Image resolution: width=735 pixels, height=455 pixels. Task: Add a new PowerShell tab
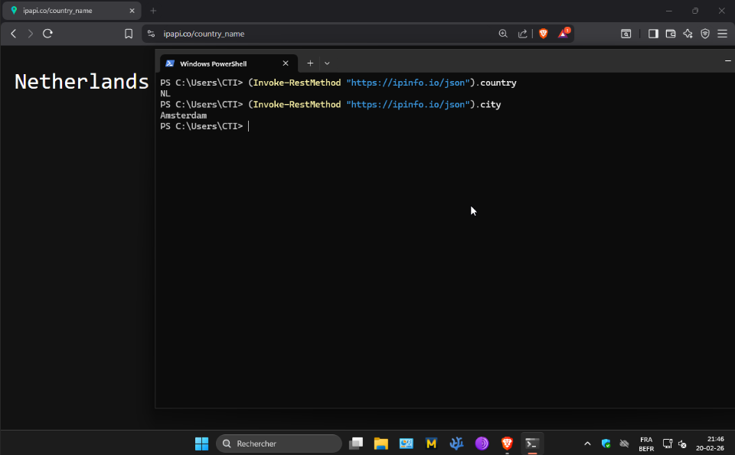tap(310, 63)
